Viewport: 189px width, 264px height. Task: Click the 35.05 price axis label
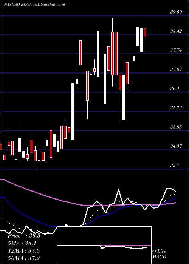point(176,127)
